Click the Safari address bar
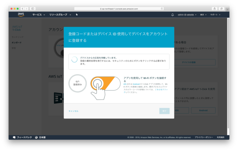Screen dimensions: 238x151 pos(119,9)
